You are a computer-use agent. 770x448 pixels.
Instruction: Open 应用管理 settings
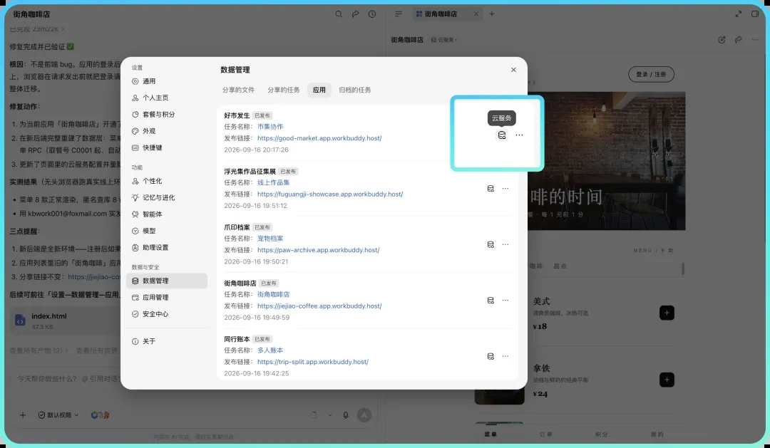pyautogui.click(x=166, y=297)
